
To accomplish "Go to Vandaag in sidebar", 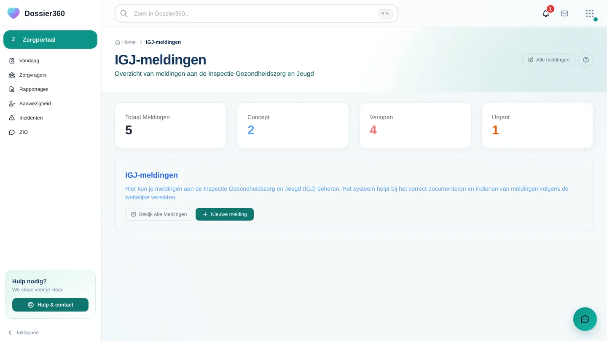I will click(x=50, y=61).
